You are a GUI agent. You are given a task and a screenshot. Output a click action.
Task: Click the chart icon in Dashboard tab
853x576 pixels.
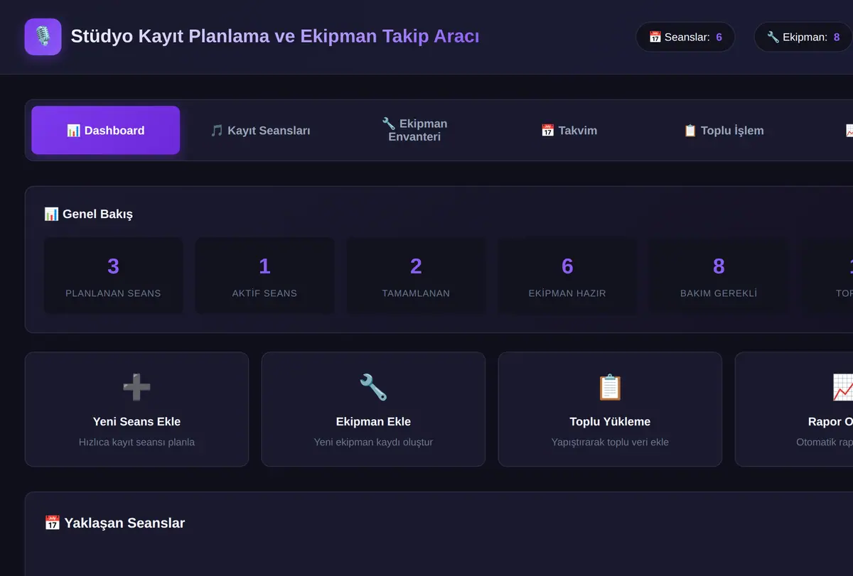(73, 131)
